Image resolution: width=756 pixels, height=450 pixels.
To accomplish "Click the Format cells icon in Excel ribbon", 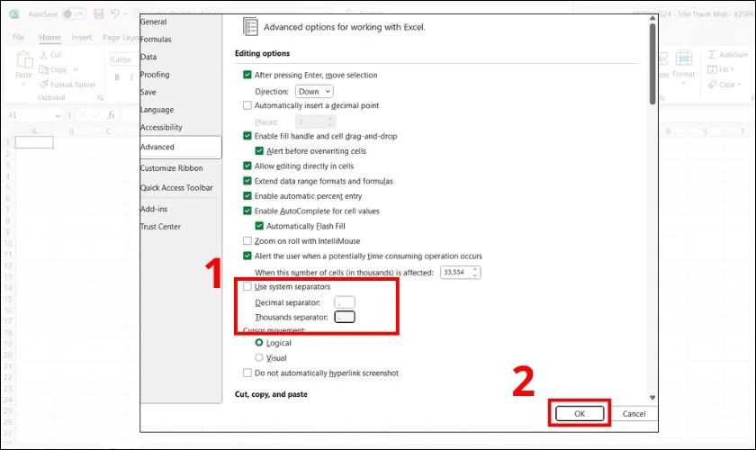I will (684, 58).
